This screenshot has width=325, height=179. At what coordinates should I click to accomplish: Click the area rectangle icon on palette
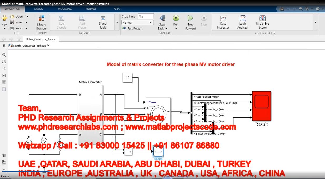4,89
